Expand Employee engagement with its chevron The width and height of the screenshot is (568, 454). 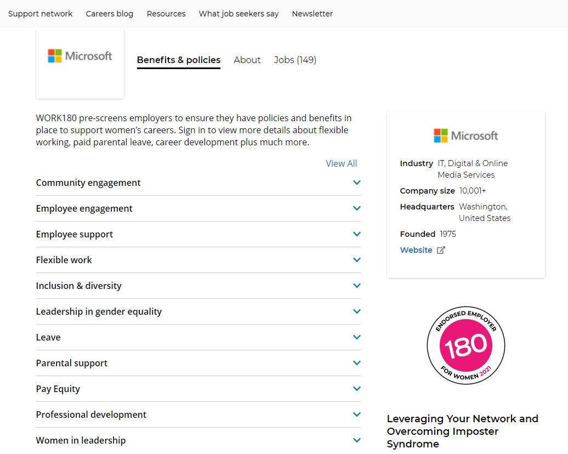click(x=357, y=208)
